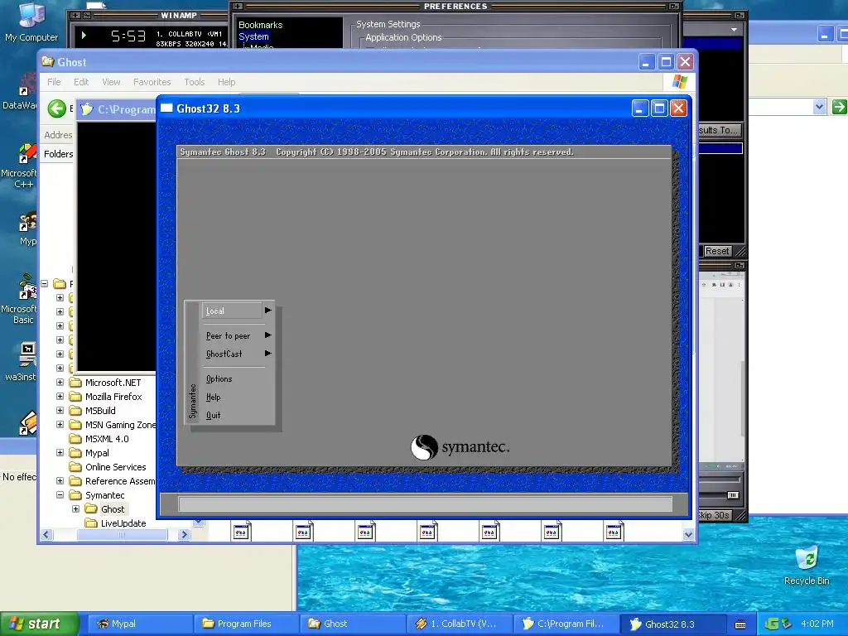Click the Start button

[39, 624]
